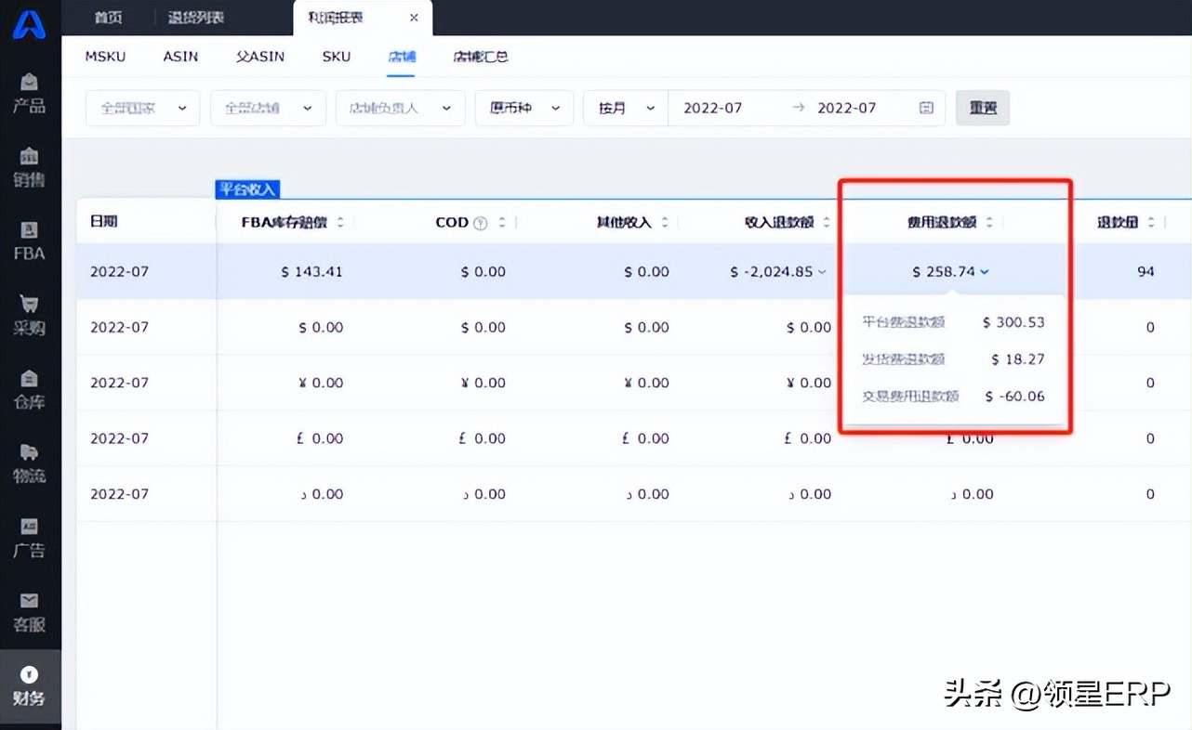Click the 2022-07 start date input field
This screenshot has height=730, width=1192.
click(x=714, y=108)
